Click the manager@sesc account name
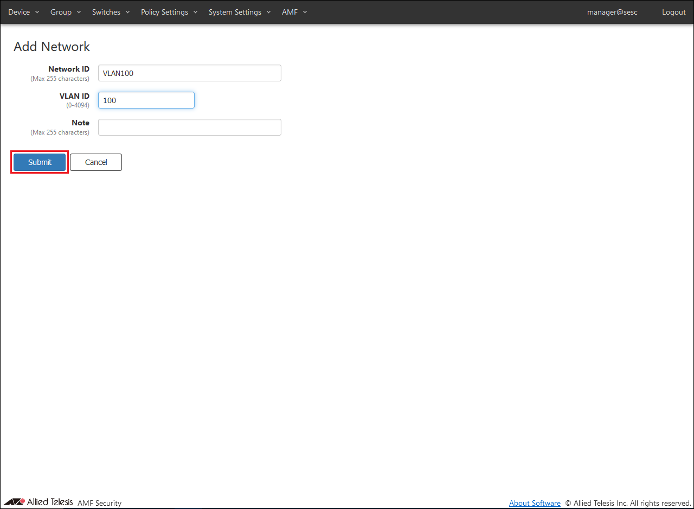 612,12
